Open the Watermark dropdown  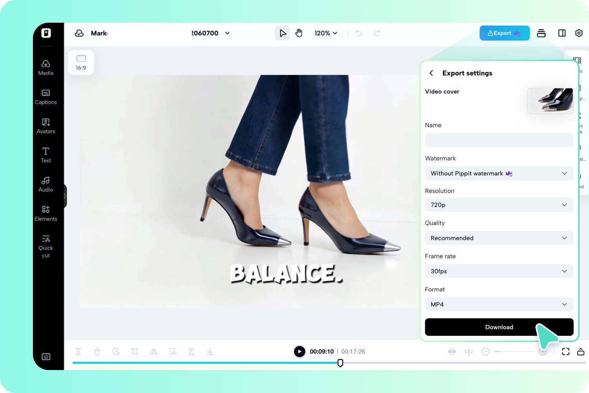point(499,173)
